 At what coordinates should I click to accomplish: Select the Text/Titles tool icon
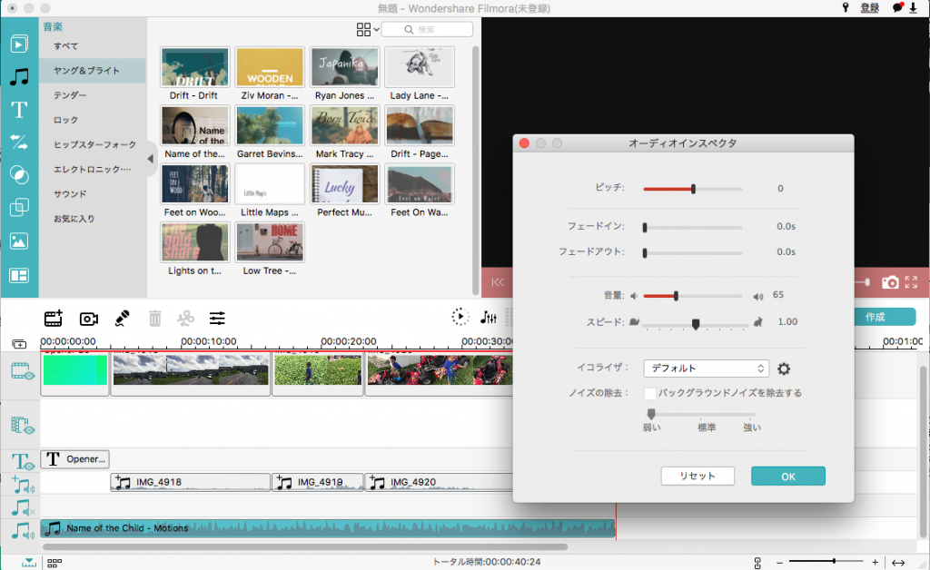pyautogui.click(x=19, y=110)
